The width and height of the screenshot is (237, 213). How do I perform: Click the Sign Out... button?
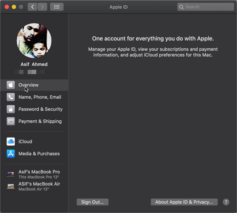pyautogui.click(x=93, y=202)
